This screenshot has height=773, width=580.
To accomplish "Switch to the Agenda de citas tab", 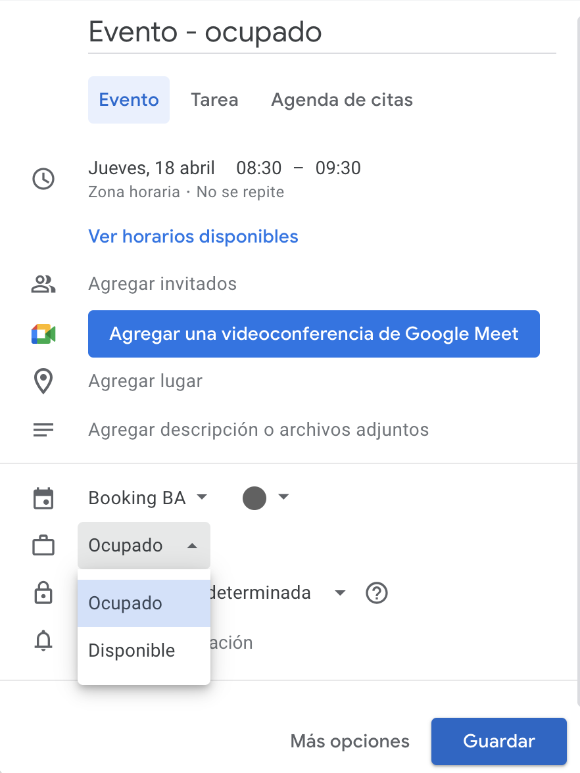I will point(342,100).
